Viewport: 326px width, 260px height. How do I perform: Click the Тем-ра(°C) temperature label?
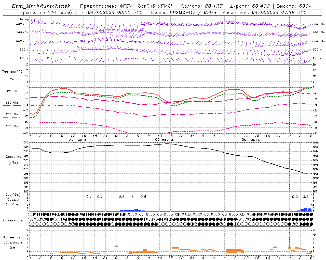coord(12,72)
